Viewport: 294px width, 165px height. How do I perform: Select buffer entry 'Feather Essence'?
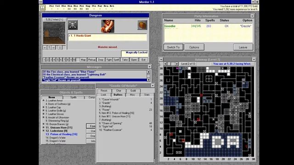click(x=125, y=130)
